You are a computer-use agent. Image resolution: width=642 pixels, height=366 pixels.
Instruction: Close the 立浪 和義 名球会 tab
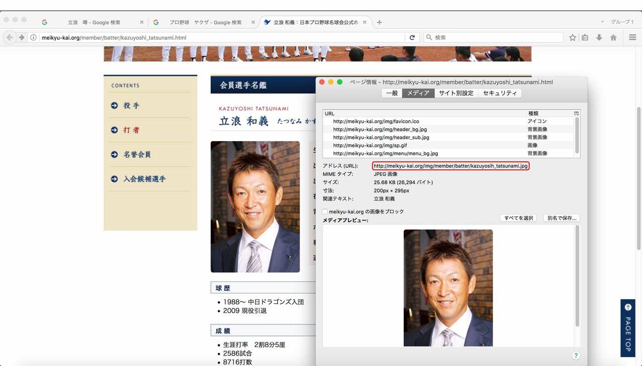pyautogui.click(x=365, y=23)
